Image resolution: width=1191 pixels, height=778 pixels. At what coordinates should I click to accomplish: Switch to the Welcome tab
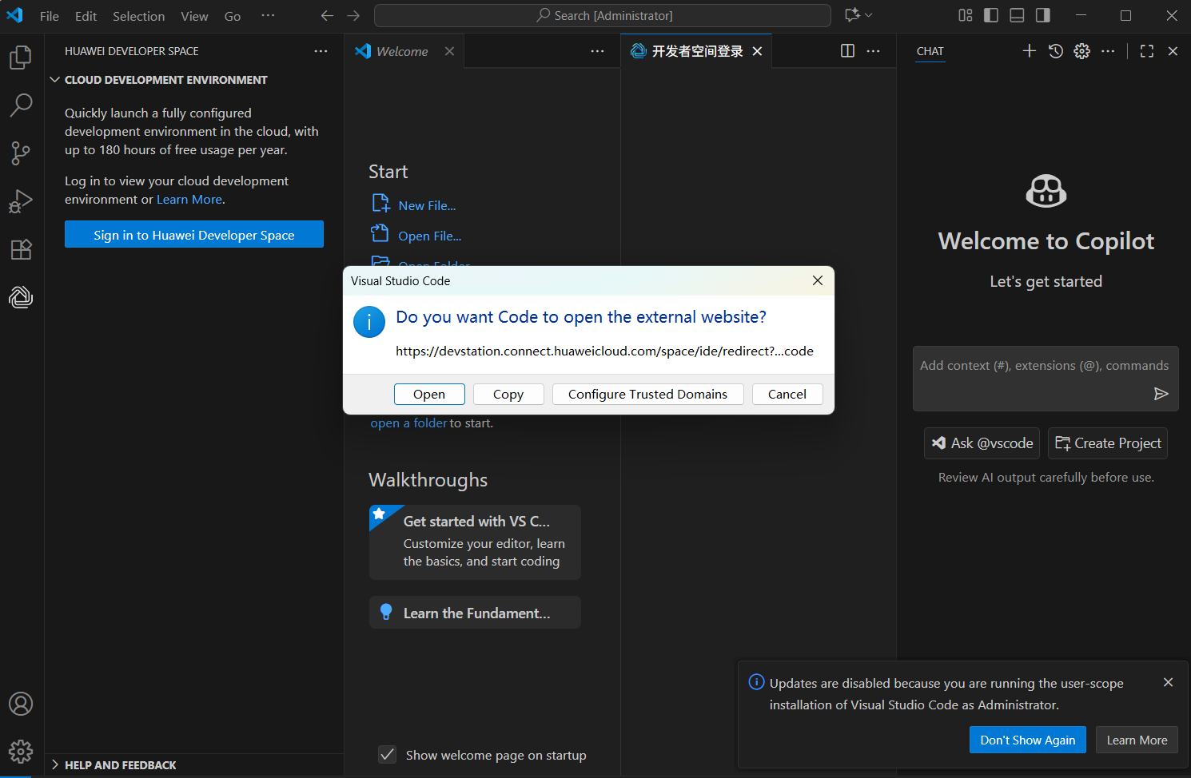(x=402, y=51)
